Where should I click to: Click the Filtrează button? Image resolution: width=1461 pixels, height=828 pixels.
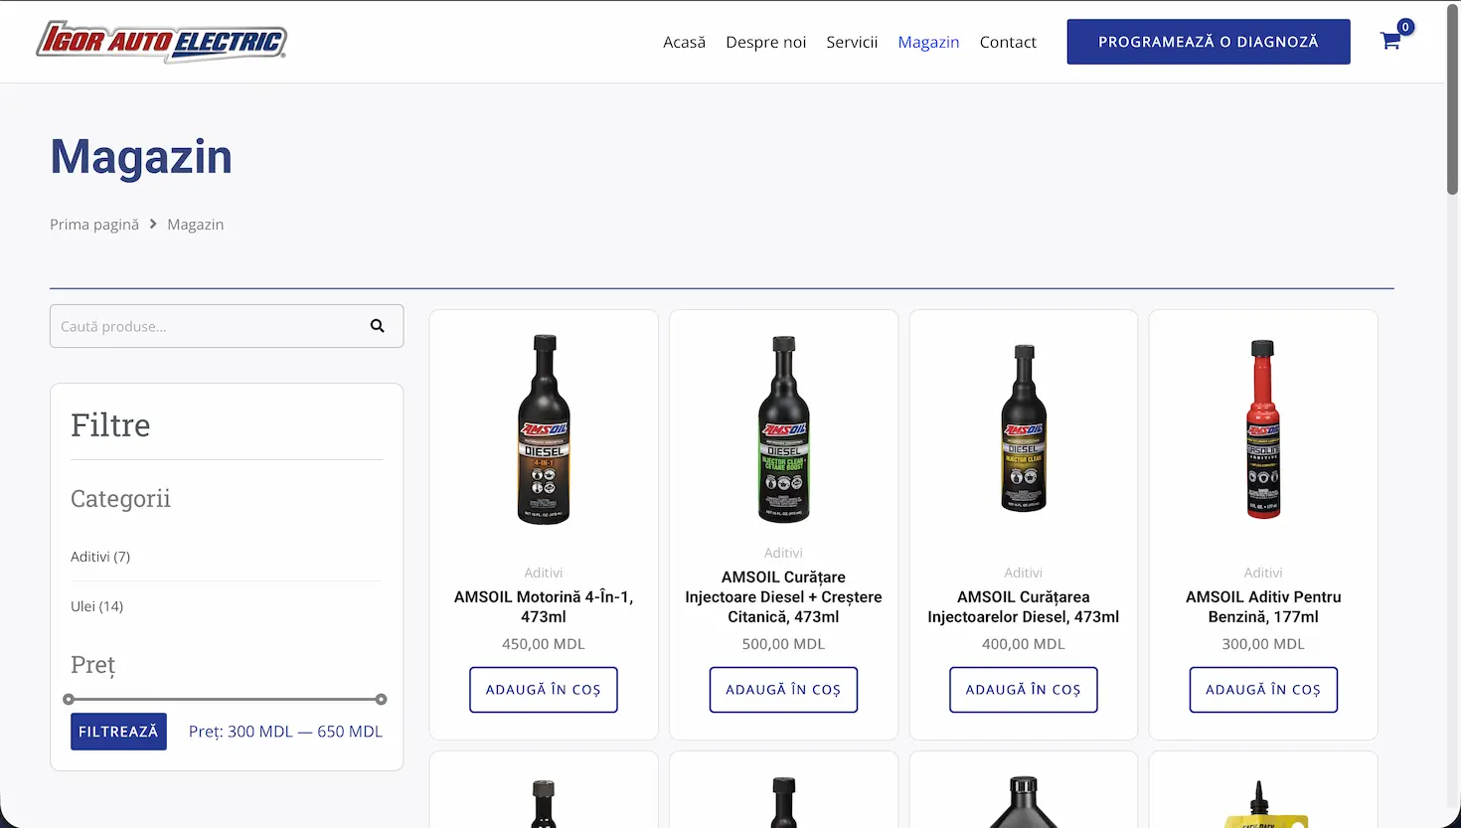click(x=118, y=732)
